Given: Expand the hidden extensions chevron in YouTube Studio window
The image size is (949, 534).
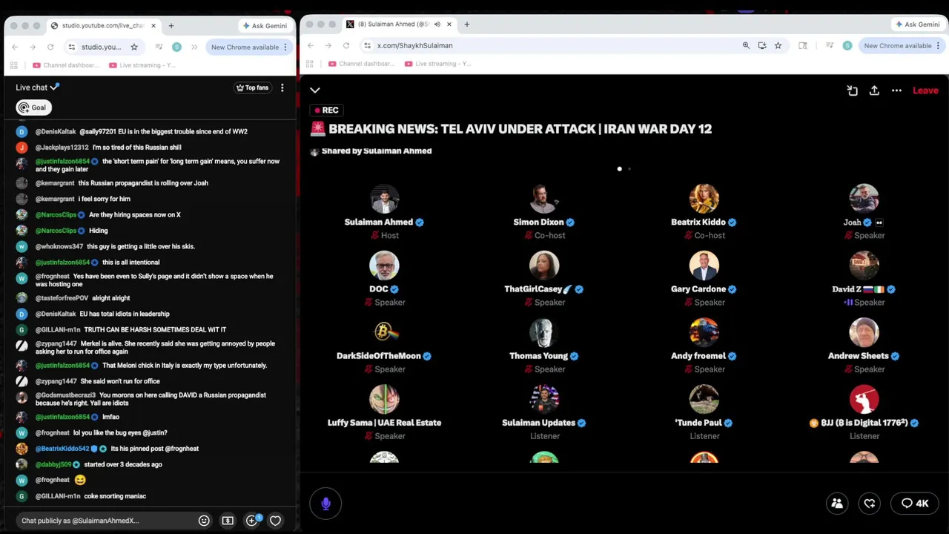Looking at the screenshot, I should point(194,47).
